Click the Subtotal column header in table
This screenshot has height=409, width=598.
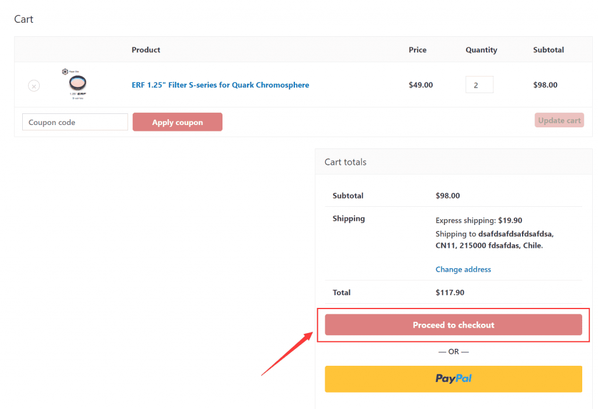click(x=548, y=50)
